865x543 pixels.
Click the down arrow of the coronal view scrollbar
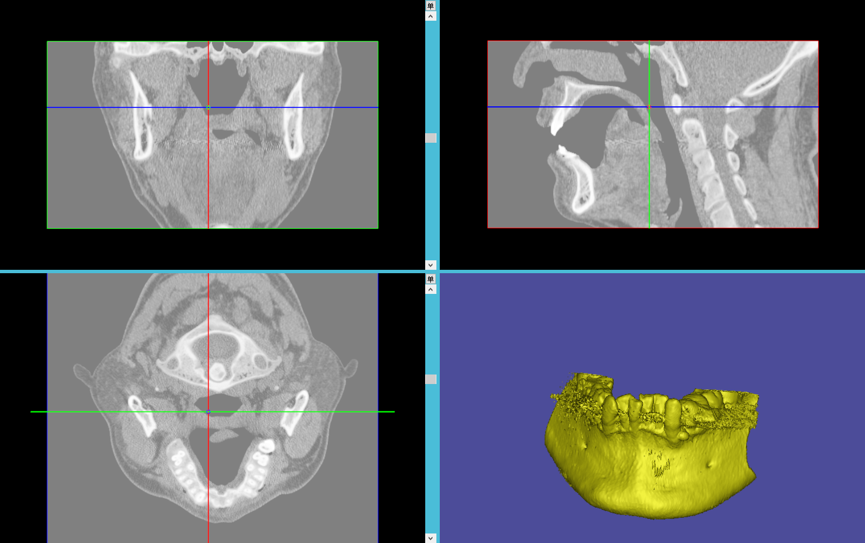[430, 265]
